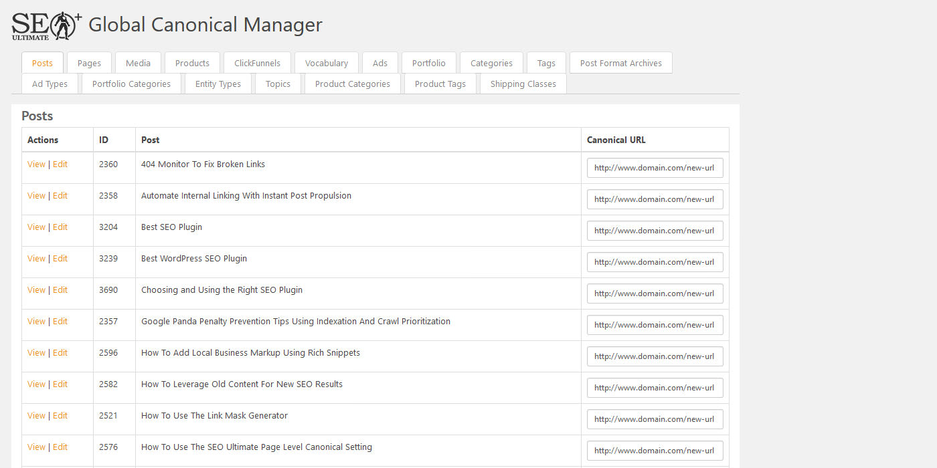View the 404 Monitor post
Viewport: 937px width, 468px height.
pyautogui.click(x=36, y=164)
